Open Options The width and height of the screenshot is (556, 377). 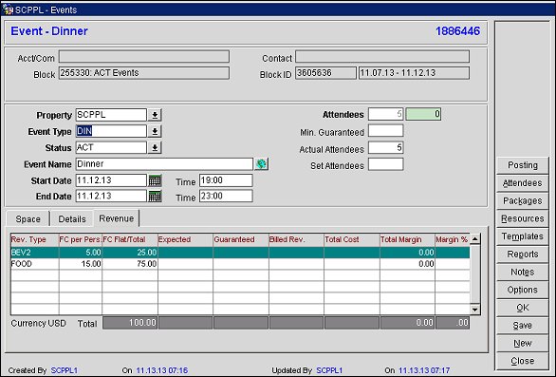[x=522, y=290]
